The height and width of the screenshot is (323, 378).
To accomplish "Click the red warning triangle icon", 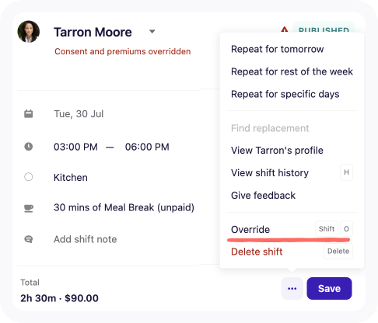I will [285, 30].
